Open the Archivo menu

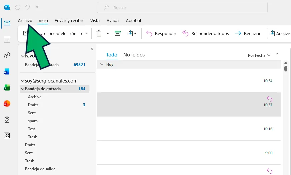click(25, 20)
